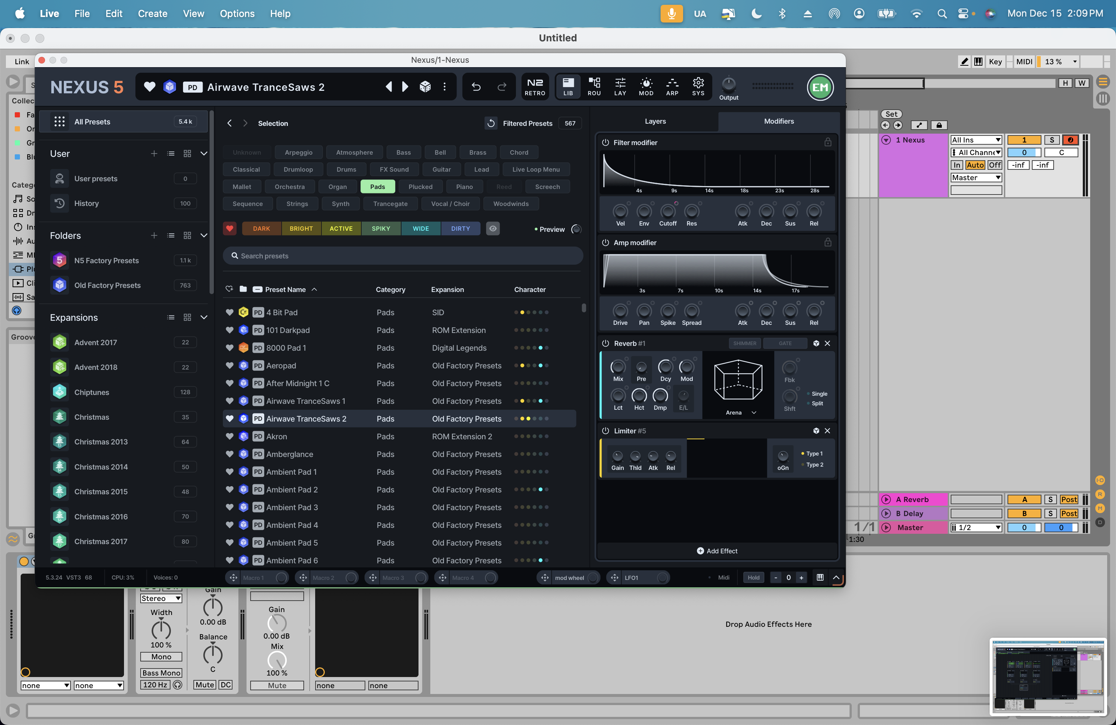Toggle the Filter modifier power button
1116x725 pixels.
point(605,142)
